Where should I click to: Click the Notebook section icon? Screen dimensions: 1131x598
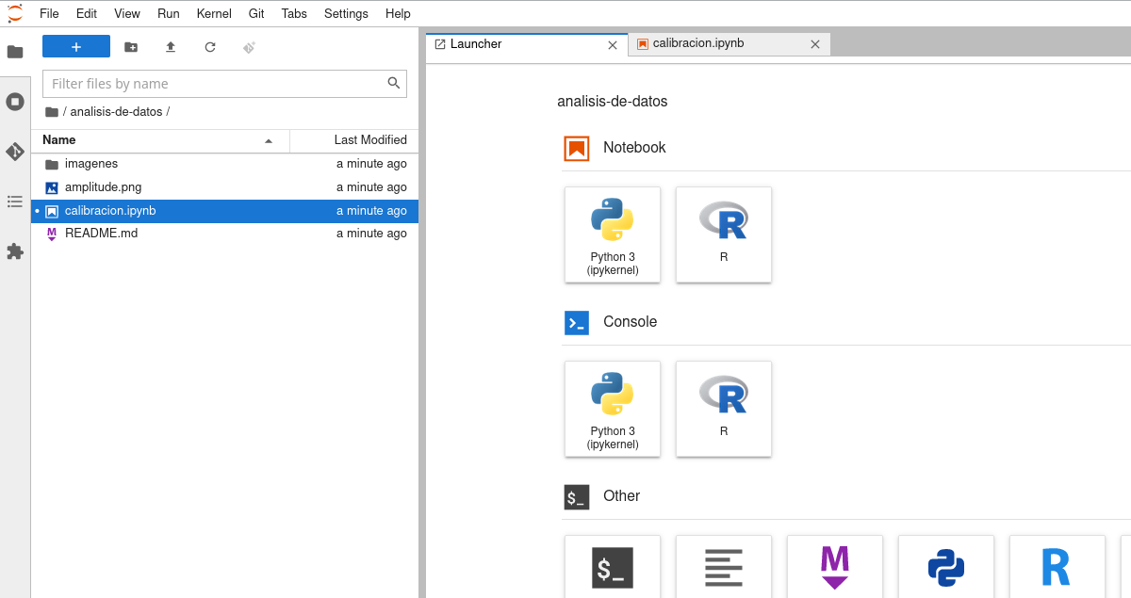(577, 148)
